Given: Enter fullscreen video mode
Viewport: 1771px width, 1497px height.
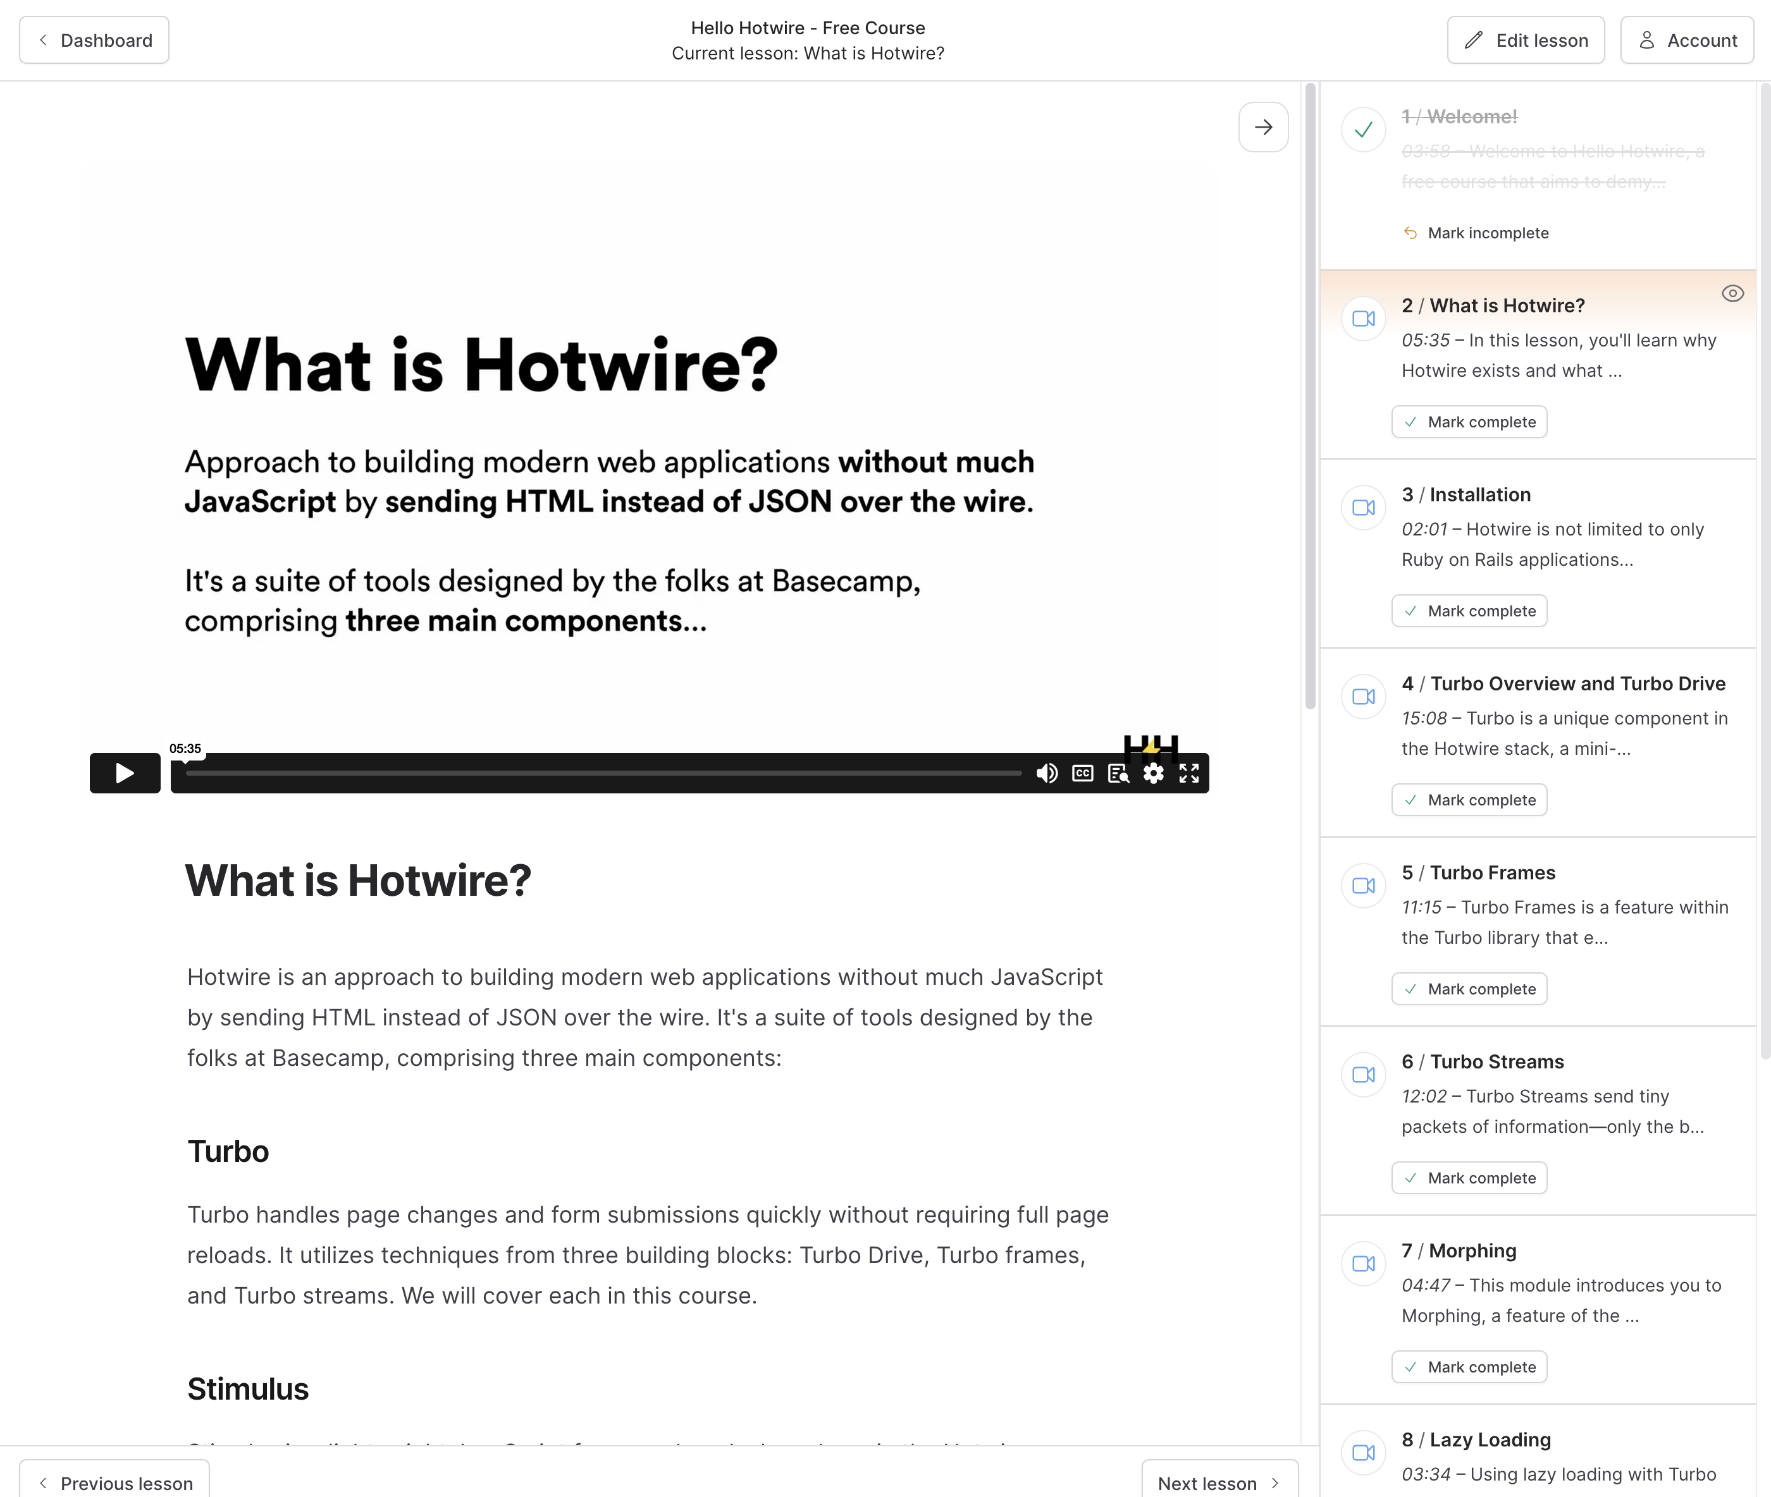Looking at the screenshot, I should coord(1188,773).
